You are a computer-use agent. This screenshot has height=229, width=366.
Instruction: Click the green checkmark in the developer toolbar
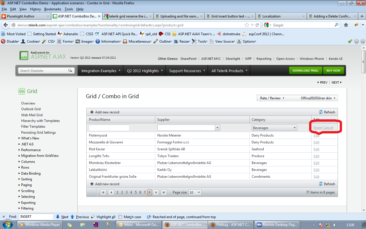tap(350, 41)
